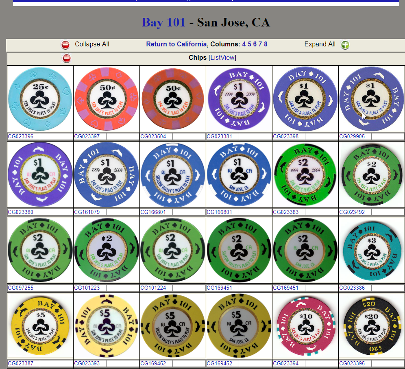
Task: Open the dark orange 50¢ chip above CG023504
Action: (172, 99)
